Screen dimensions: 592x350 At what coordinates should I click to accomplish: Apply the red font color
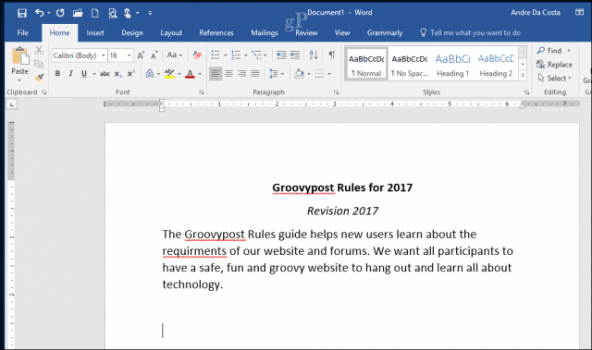coord(190,74)
